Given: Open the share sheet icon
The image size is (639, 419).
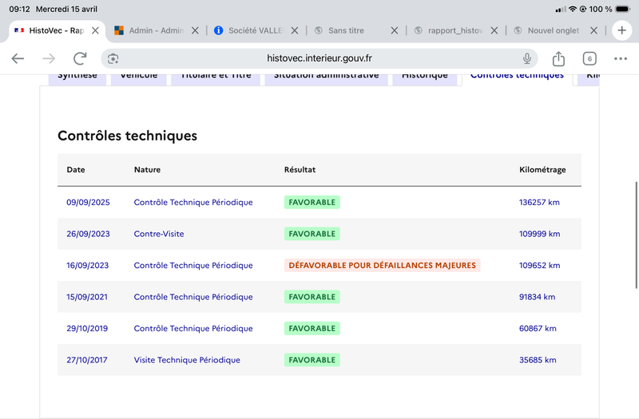Looking at the screenshot, I should click(x=558, y=58).
